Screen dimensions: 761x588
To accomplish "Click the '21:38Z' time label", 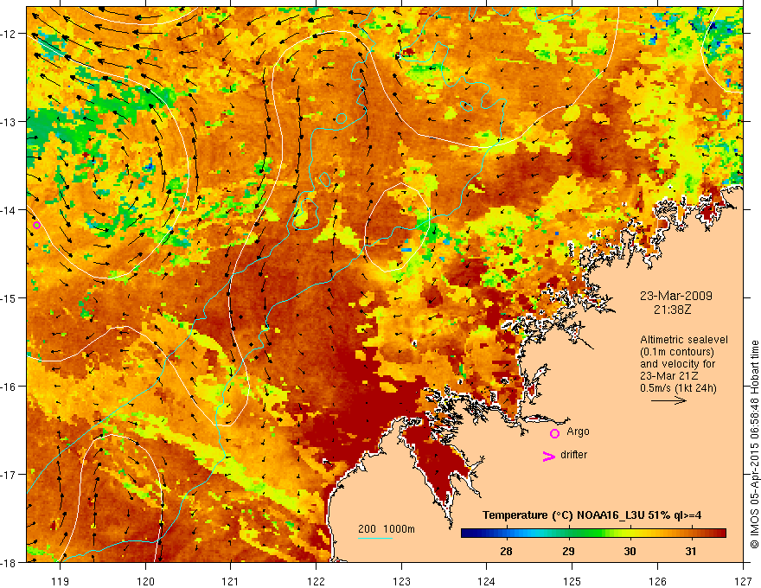I will tap(672, 310).
